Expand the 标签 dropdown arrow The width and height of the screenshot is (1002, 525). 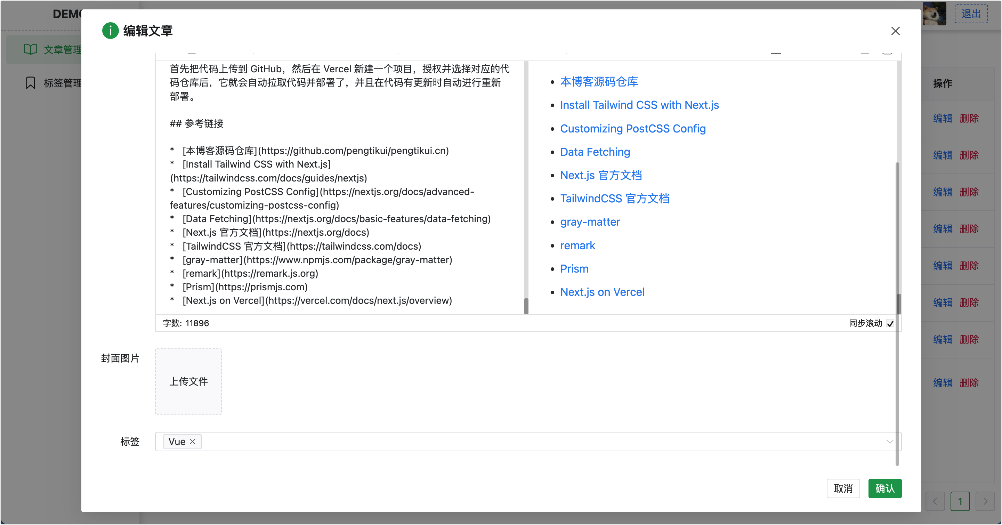coord(889,442)
